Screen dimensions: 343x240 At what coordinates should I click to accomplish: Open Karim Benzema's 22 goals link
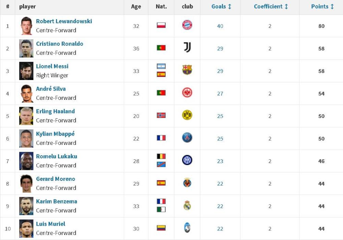pos(220,206)
